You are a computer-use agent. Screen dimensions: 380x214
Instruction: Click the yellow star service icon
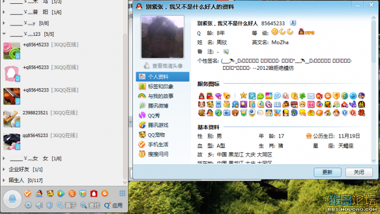243,95
